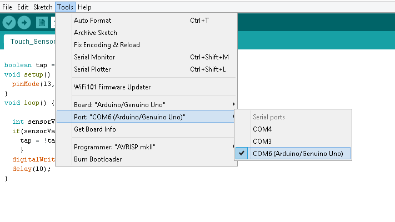
Task: Select the Touch_Sensor sketch tab
Action: pos(30,42)
